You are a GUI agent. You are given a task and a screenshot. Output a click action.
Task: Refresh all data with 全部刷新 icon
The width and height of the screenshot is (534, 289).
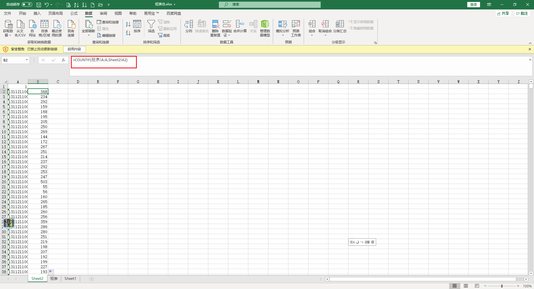88,24
